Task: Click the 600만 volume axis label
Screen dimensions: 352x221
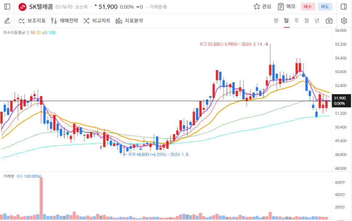Action: pyautogui.click(x=340, y=182)
